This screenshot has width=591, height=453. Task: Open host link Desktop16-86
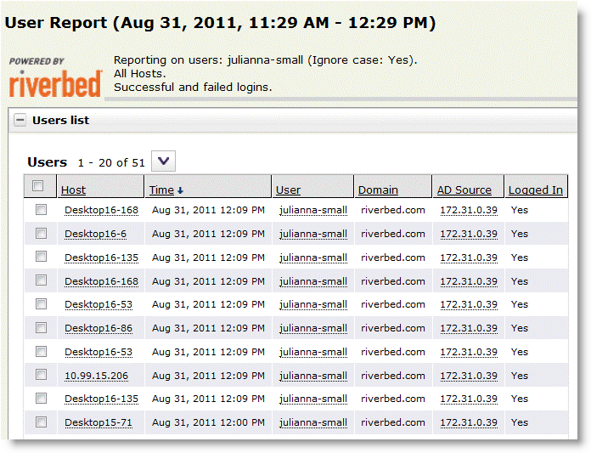pos(98,328)
